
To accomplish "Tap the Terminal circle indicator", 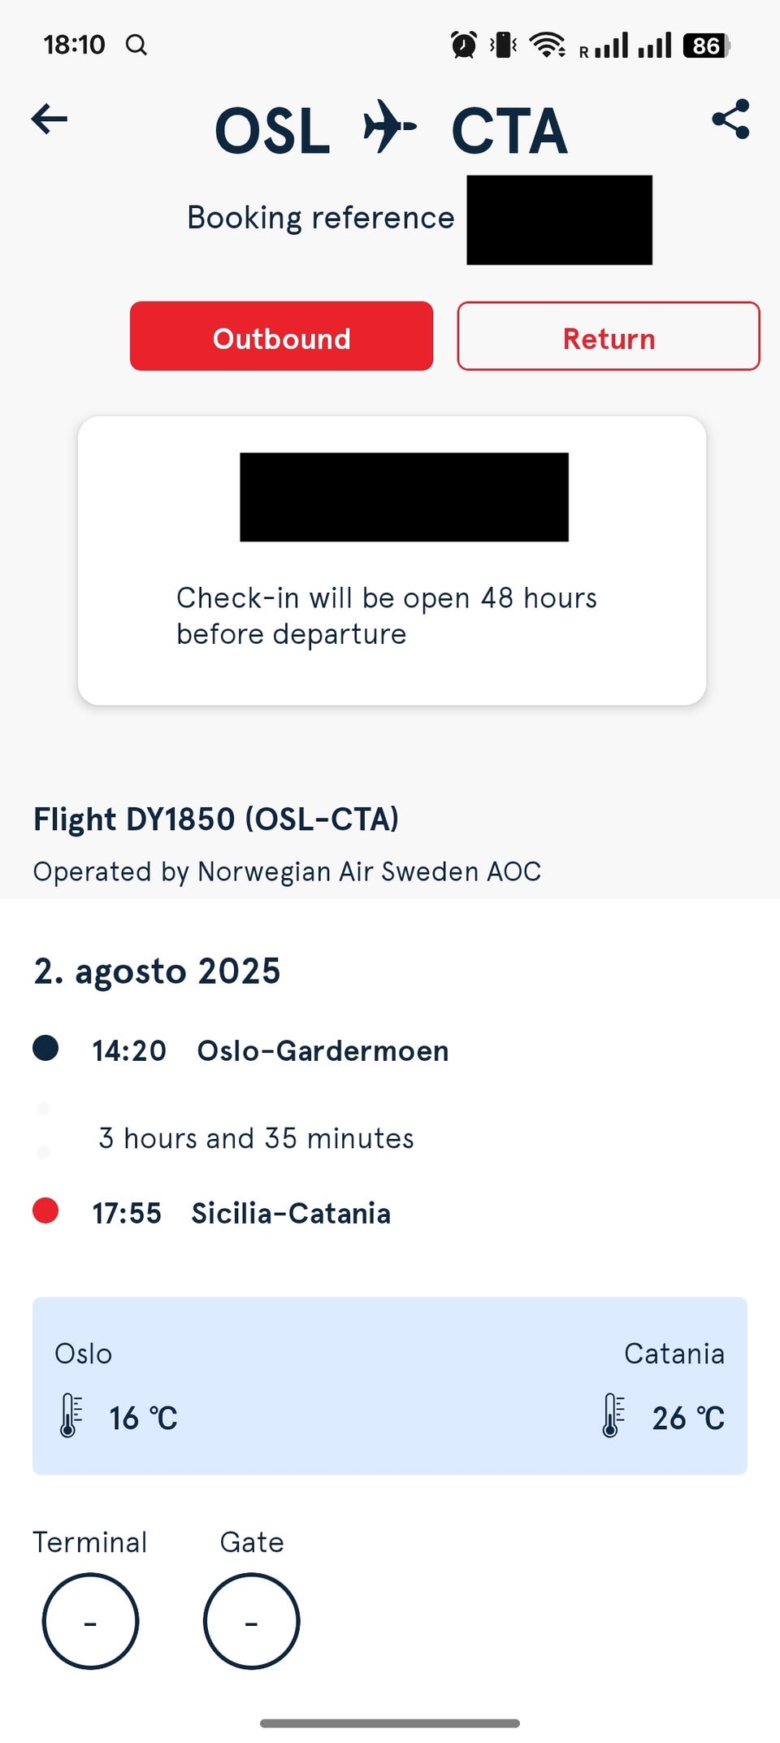I will coord(90,1622).
